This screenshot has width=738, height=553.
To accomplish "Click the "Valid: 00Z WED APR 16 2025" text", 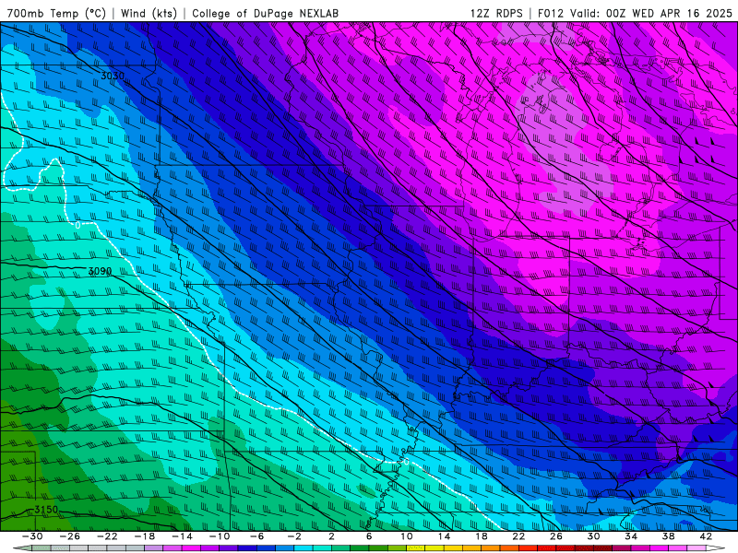I will [651, 13].
